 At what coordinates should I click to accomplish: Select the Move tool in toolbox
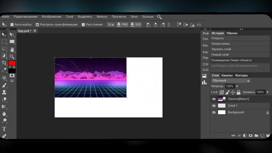(4, 34)
